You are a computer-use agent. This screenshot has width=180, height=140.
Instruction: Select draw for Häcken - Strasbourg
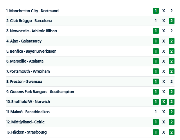(x=164, y=132)
